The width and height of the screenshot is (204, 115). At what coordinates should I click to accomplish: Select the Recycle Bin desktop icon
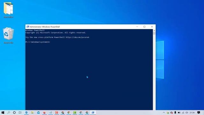point(8,35)
